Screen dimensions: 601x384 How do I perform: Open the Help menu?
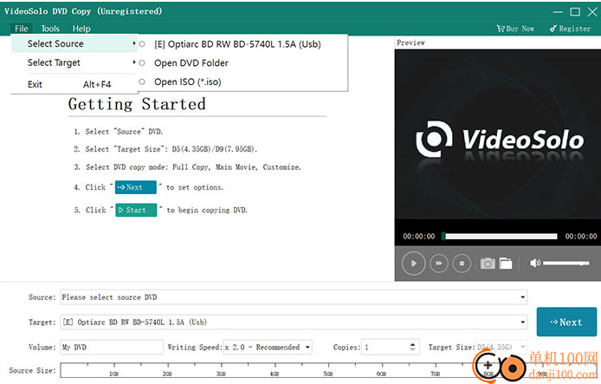pyautogui.click(x=81, y=29)
